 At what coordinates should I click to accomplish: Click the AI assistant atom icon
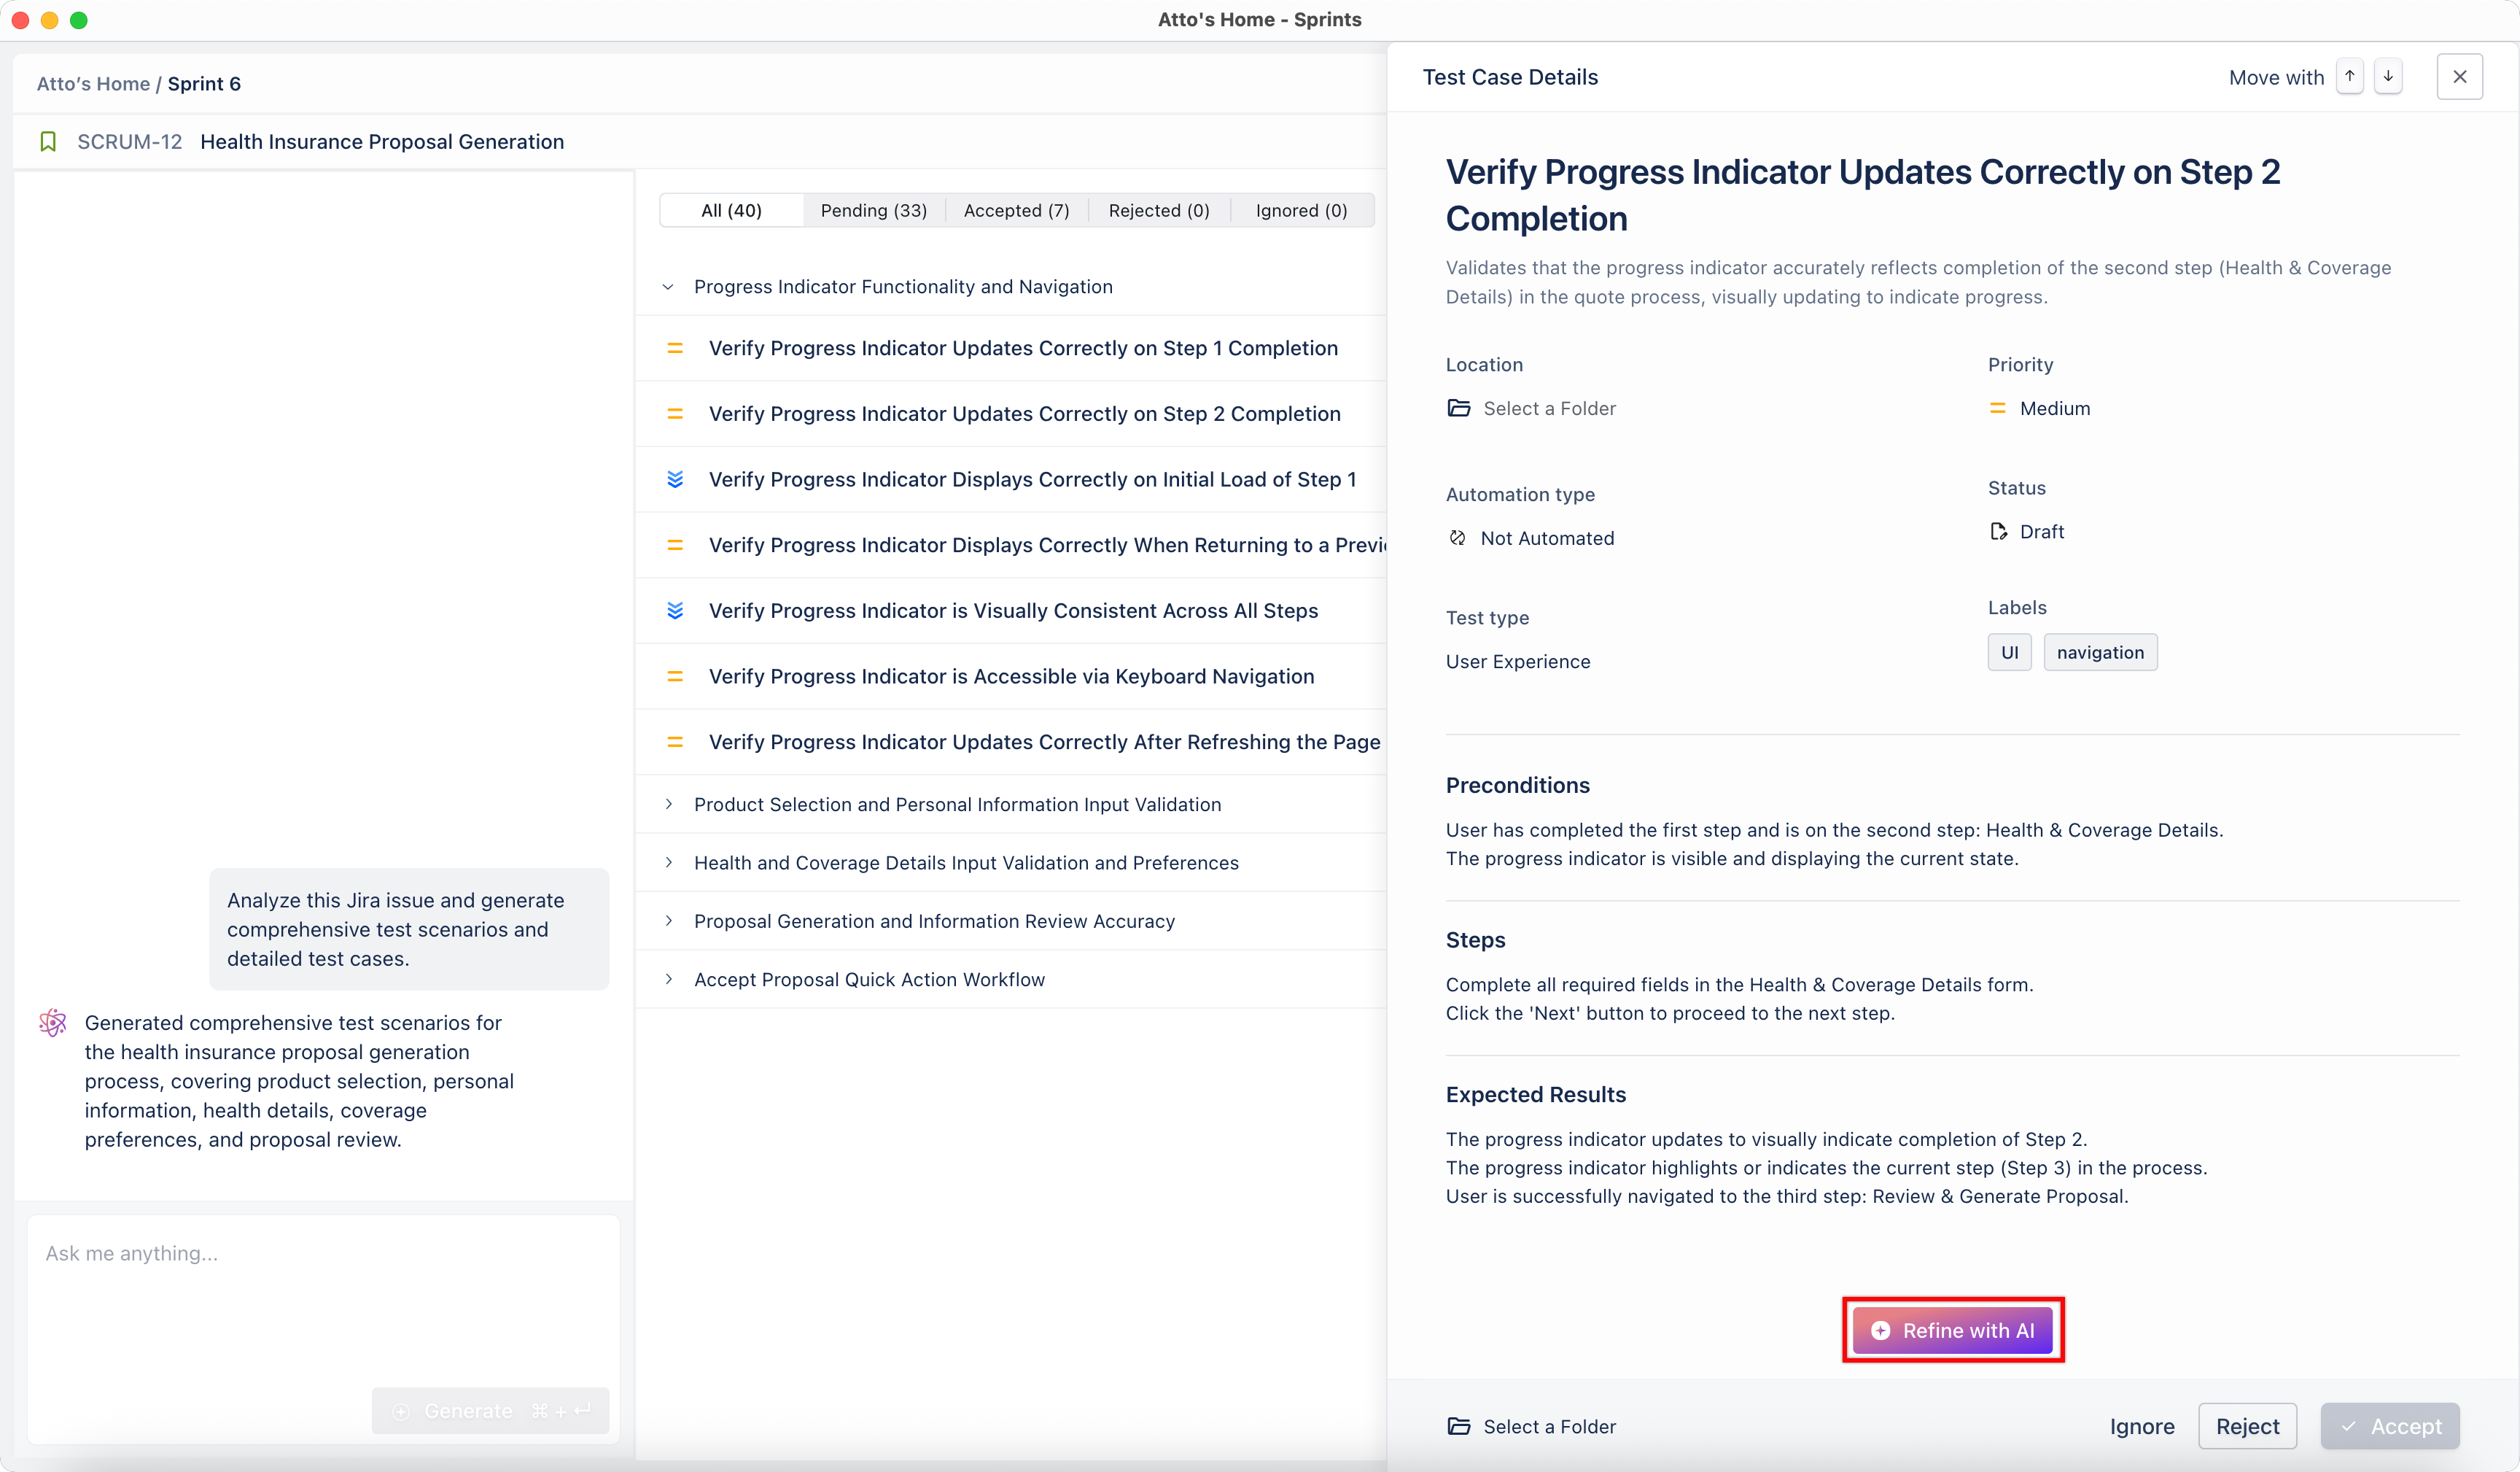53,1023
